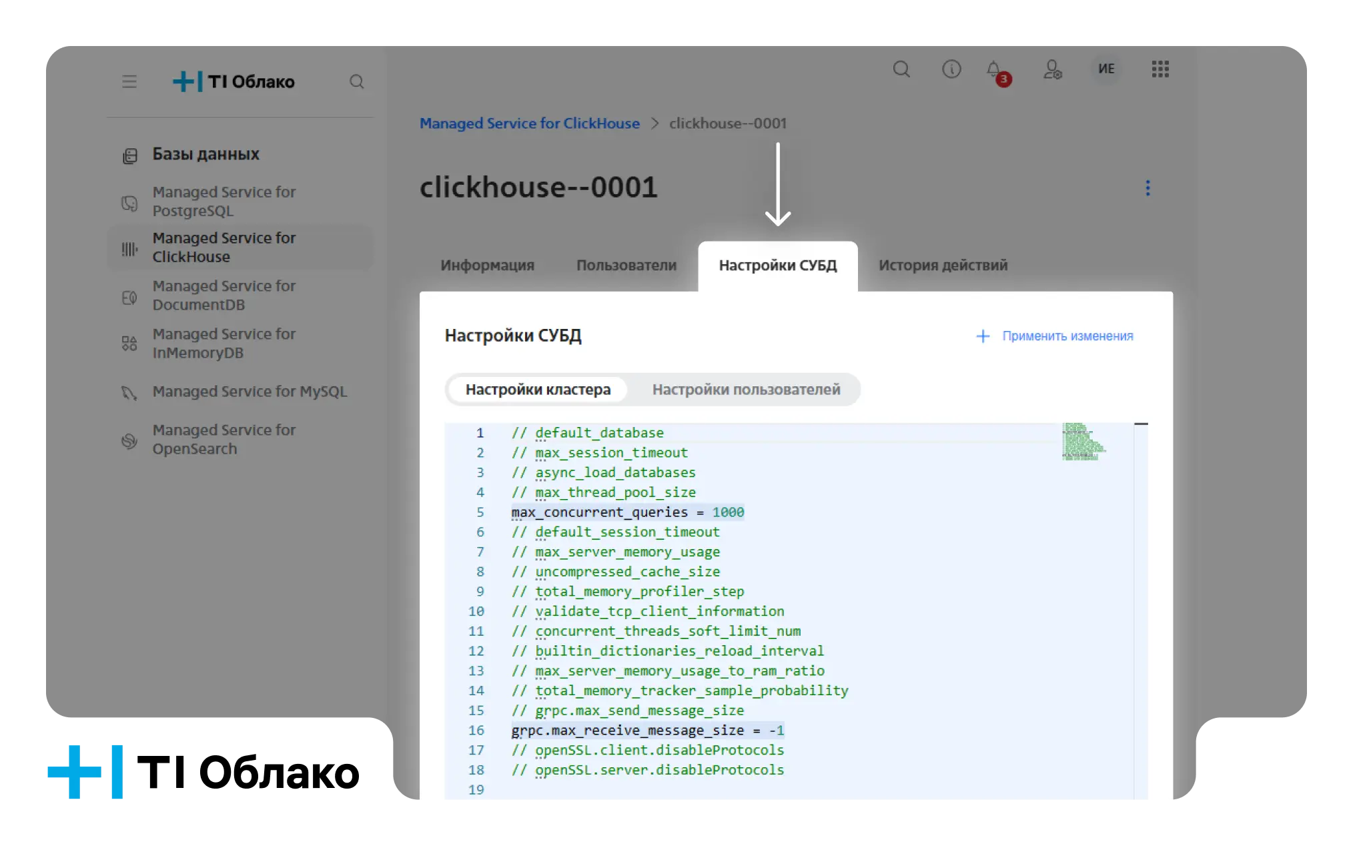The image size is (1353, 846).
Task: Click the max_thread_pool_size comment line
Action: pos(603,492)
